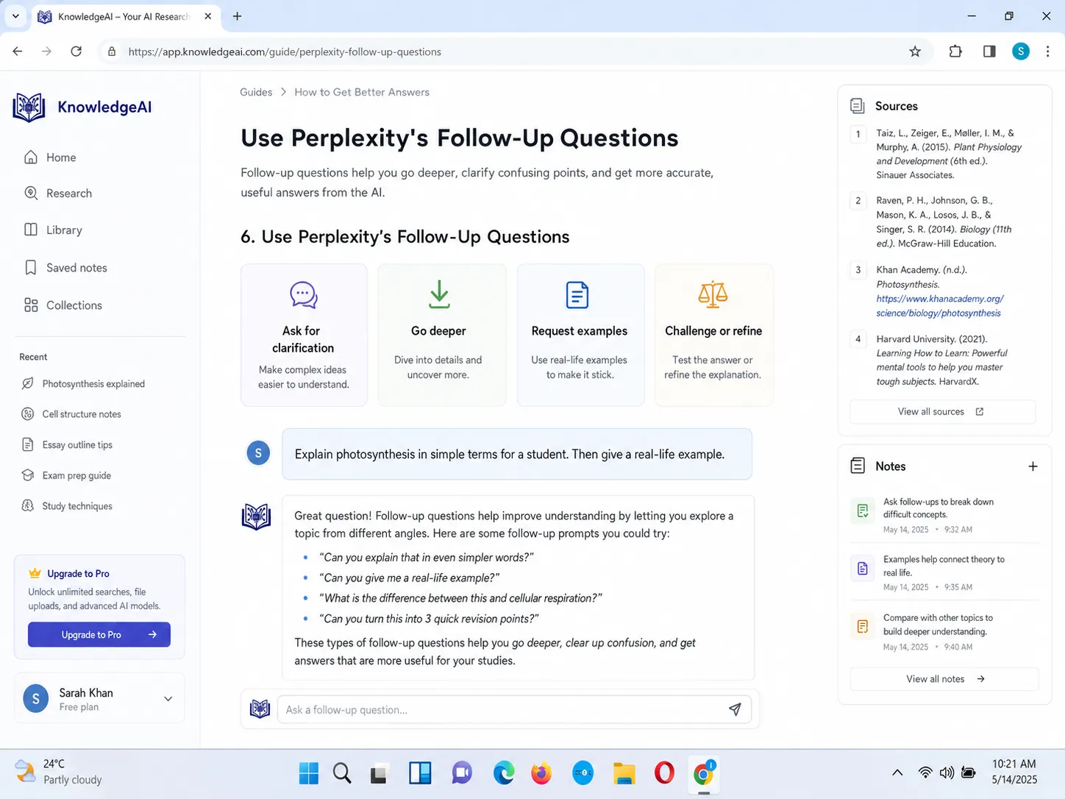Open Collections in the sidebar

tap(63, 305)
